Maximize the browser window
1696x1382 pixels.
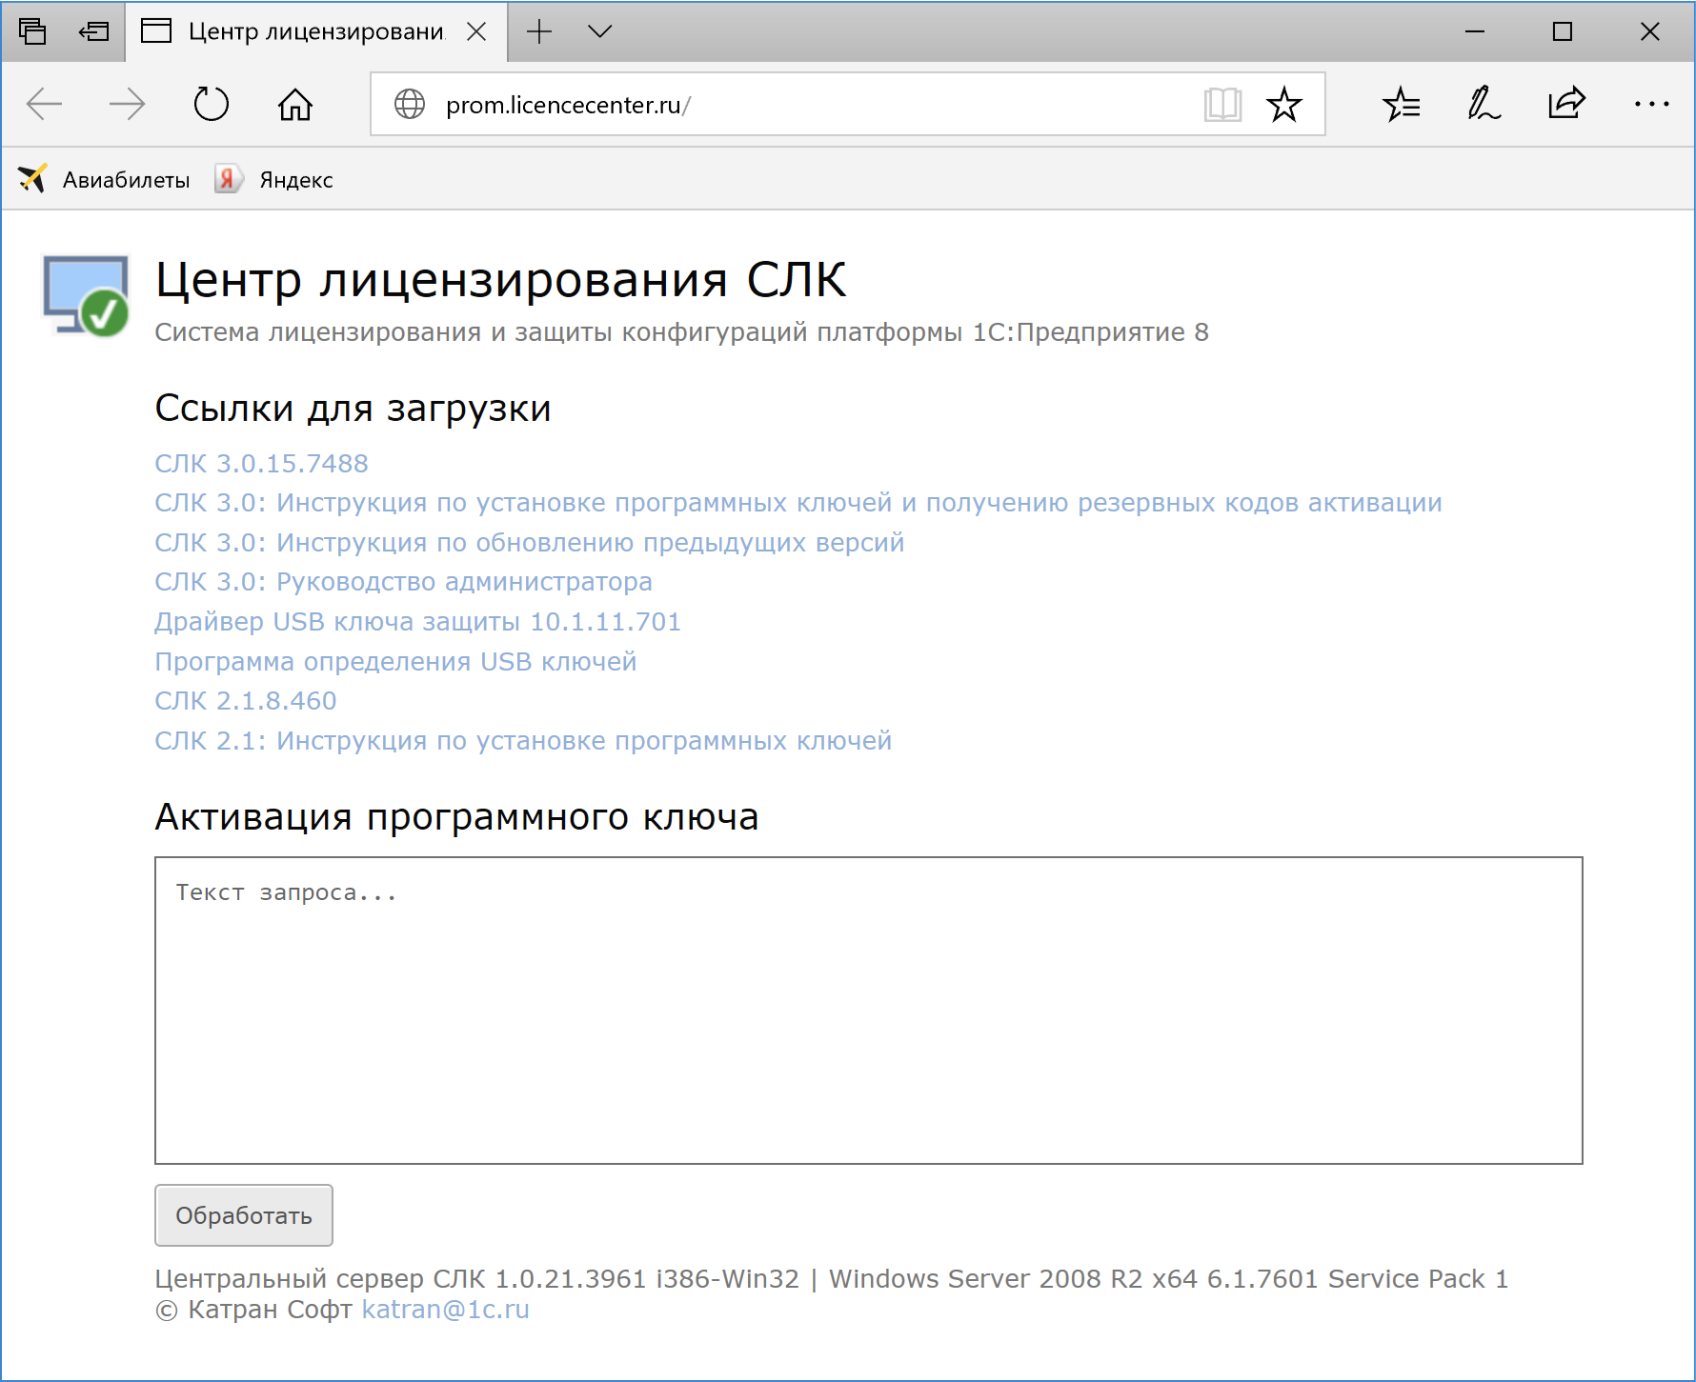[x=1563, y=31]
